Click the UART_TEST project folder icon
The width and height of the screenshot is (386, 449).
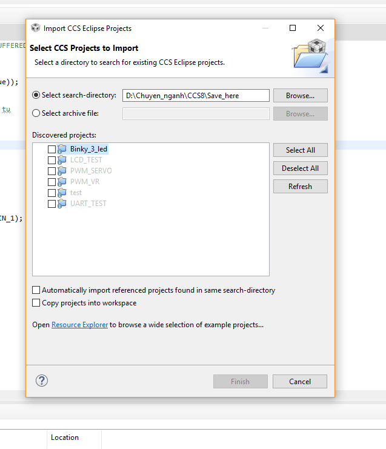click(62, 204)
